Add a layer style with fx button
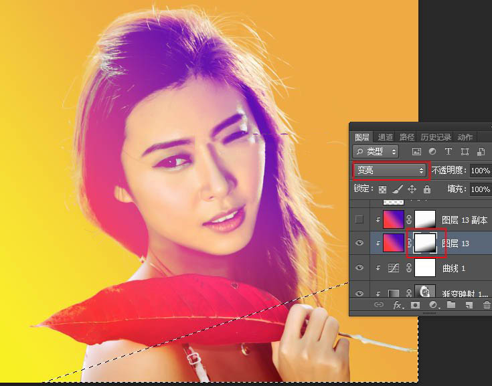This screenshot has width=492, height=386. pyautogui.click(x=398, y=305)
